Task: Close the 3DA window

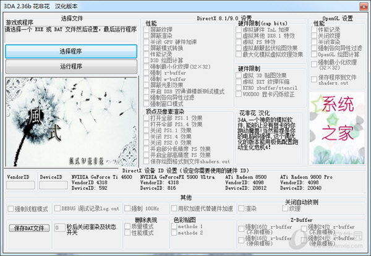Action: click(363, 6)
